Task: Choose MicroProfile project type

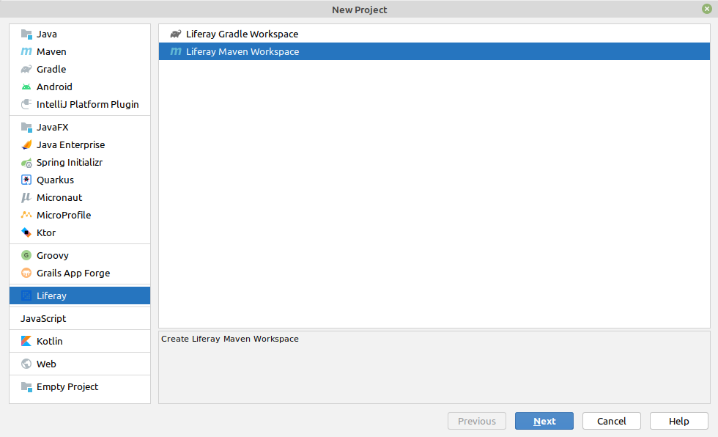Action: 80,215
